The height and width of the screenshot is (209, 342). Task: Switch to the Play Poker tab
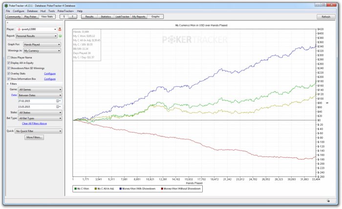click(30, 17)
